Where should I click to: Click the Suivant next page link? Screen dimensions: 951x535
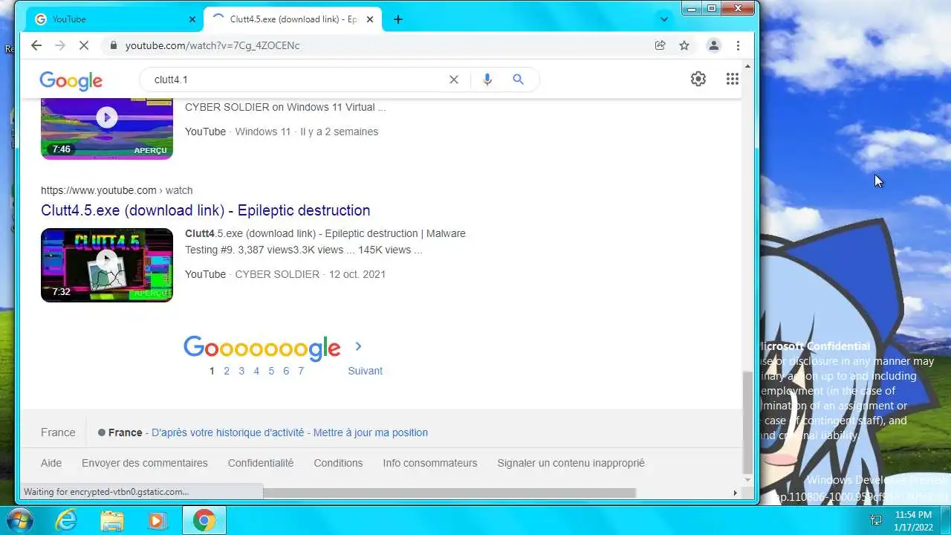[365, 371]
